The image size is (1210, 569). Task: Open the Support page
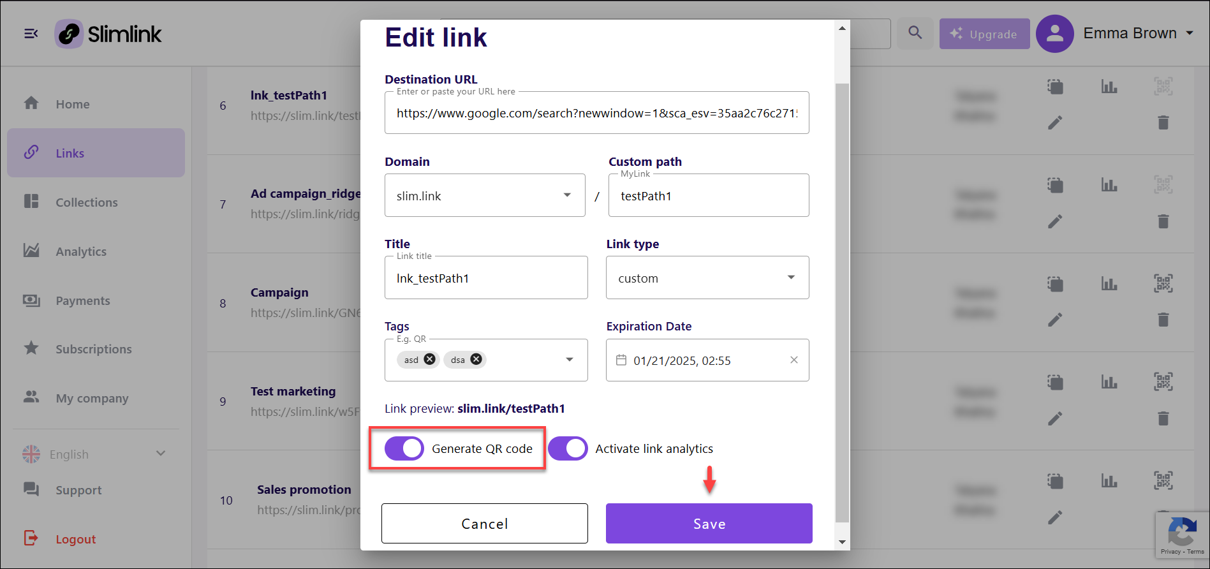point(63,490)
